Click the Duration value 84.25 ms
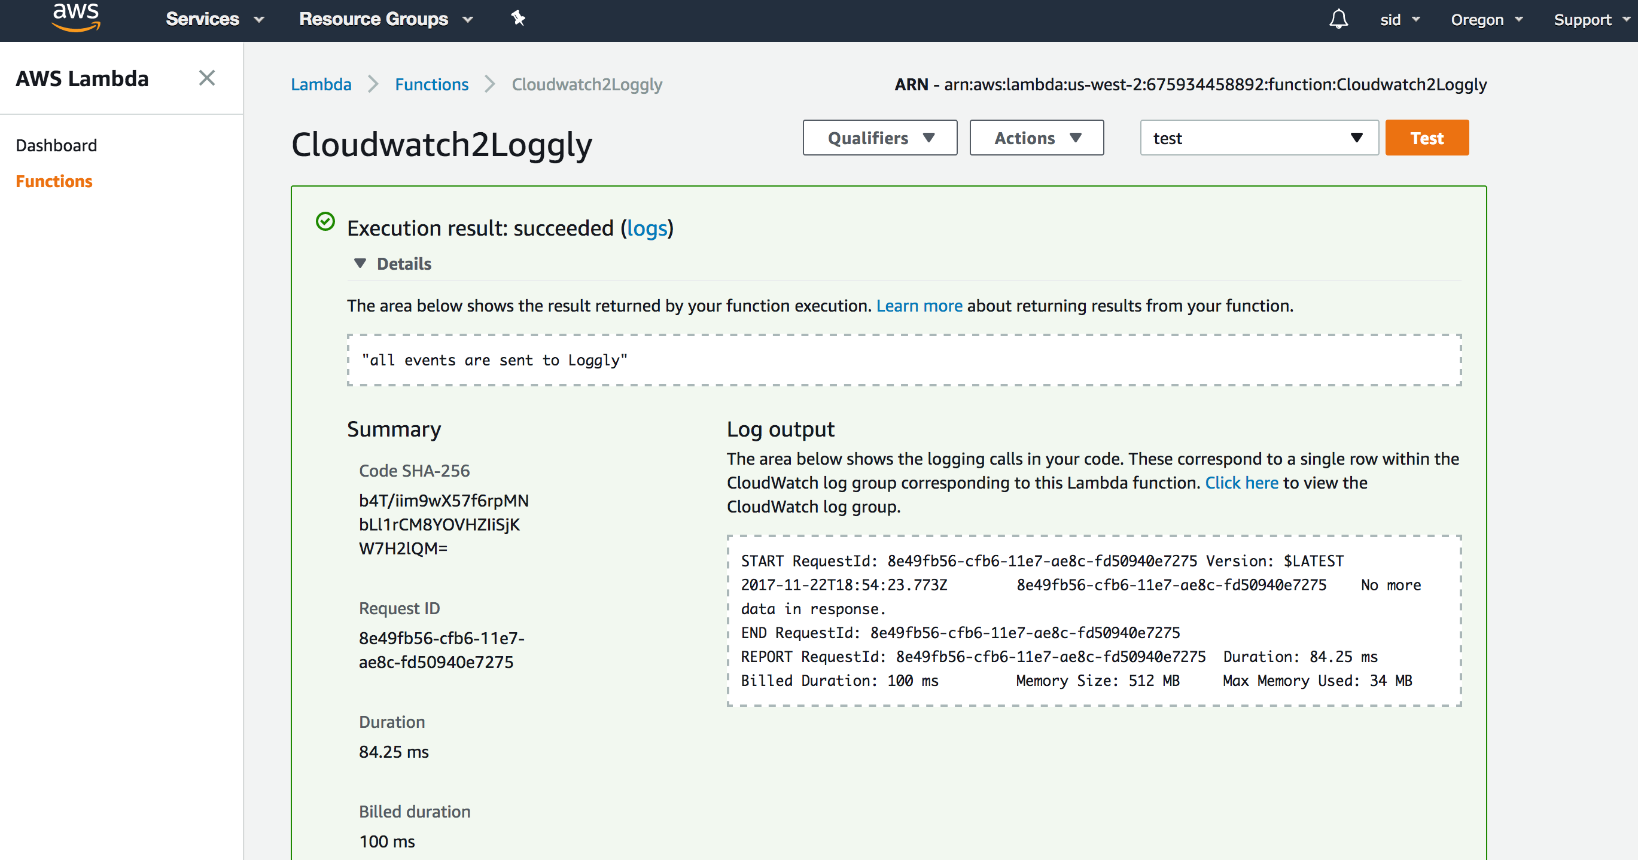1638x860 pixels. click(394, 752)
